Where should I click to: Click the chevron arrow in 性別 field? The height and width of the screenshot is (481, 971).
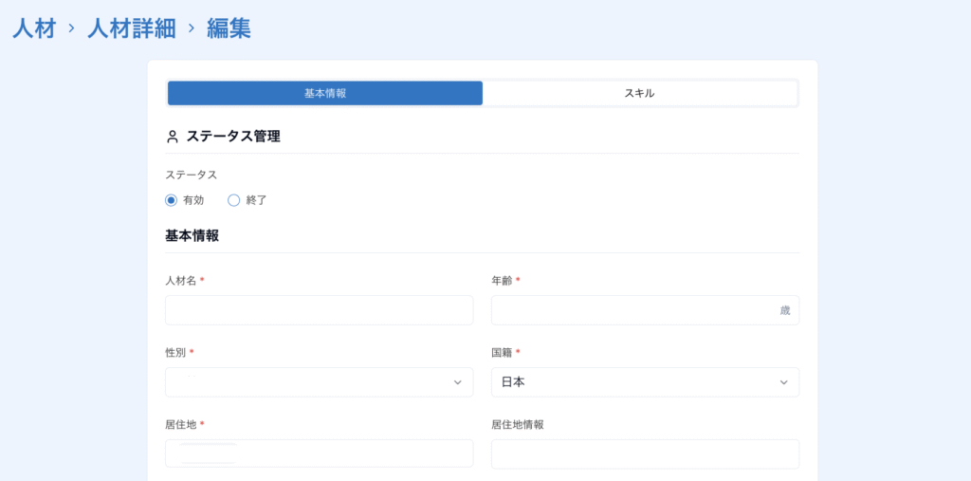(x=457, y=382)
